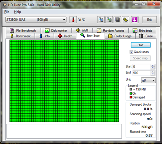The image size is (162, 144).
Task: Close the HD Tune window
Action: [154, 4]
